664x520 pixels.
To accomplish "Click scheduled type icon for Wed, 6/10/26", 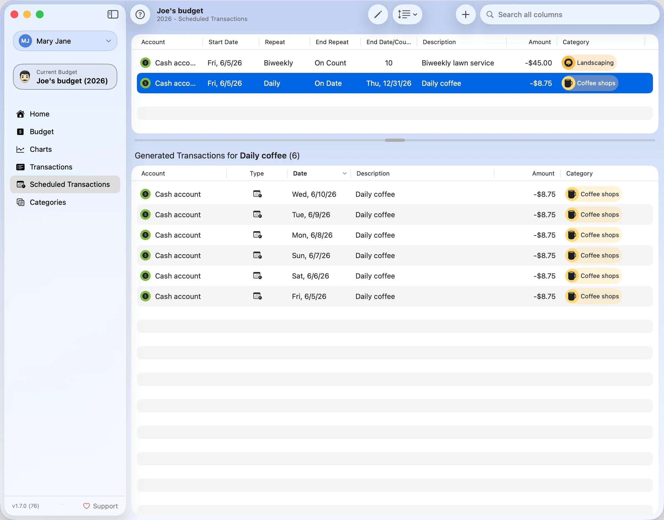I will (x=257, y=194).
